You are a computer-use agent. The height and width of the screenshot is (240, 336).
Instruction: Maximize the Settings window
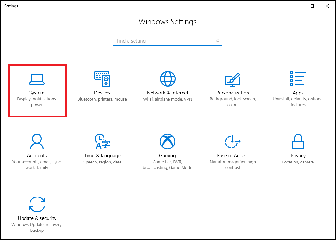[x=312, y=6]
